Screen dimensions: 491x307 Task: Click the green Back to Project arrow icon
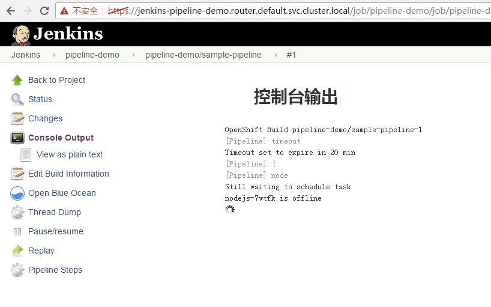tap(17, 80)
